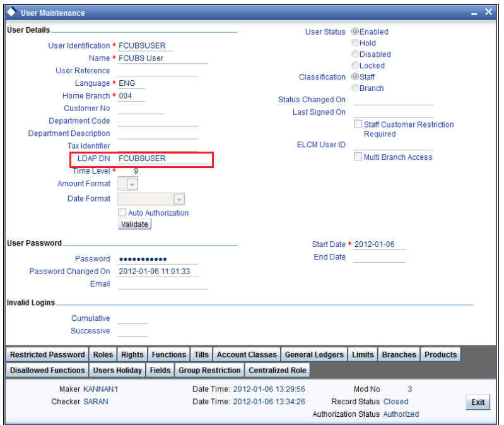
Task: Open the Branches button
Action: pyautogui.click(x=399, y=354)
